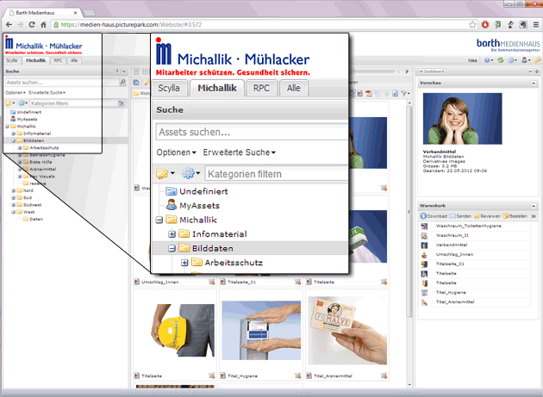Open the question mark help in Suche header
543x397 pixels.
[x=116, y=71]
